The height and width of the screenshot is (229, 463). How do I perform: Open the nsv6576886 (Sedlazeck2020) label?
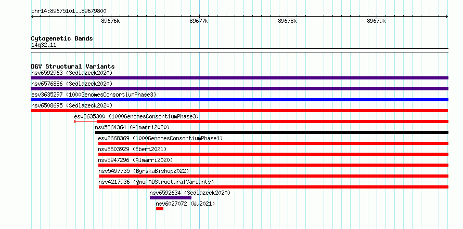[72, 84]
